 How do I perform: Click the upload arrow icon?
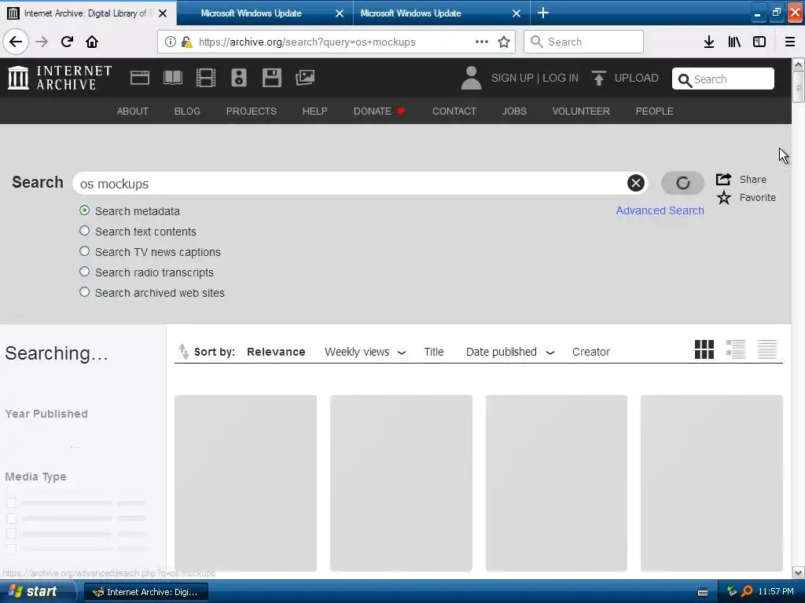coord(598,78)
